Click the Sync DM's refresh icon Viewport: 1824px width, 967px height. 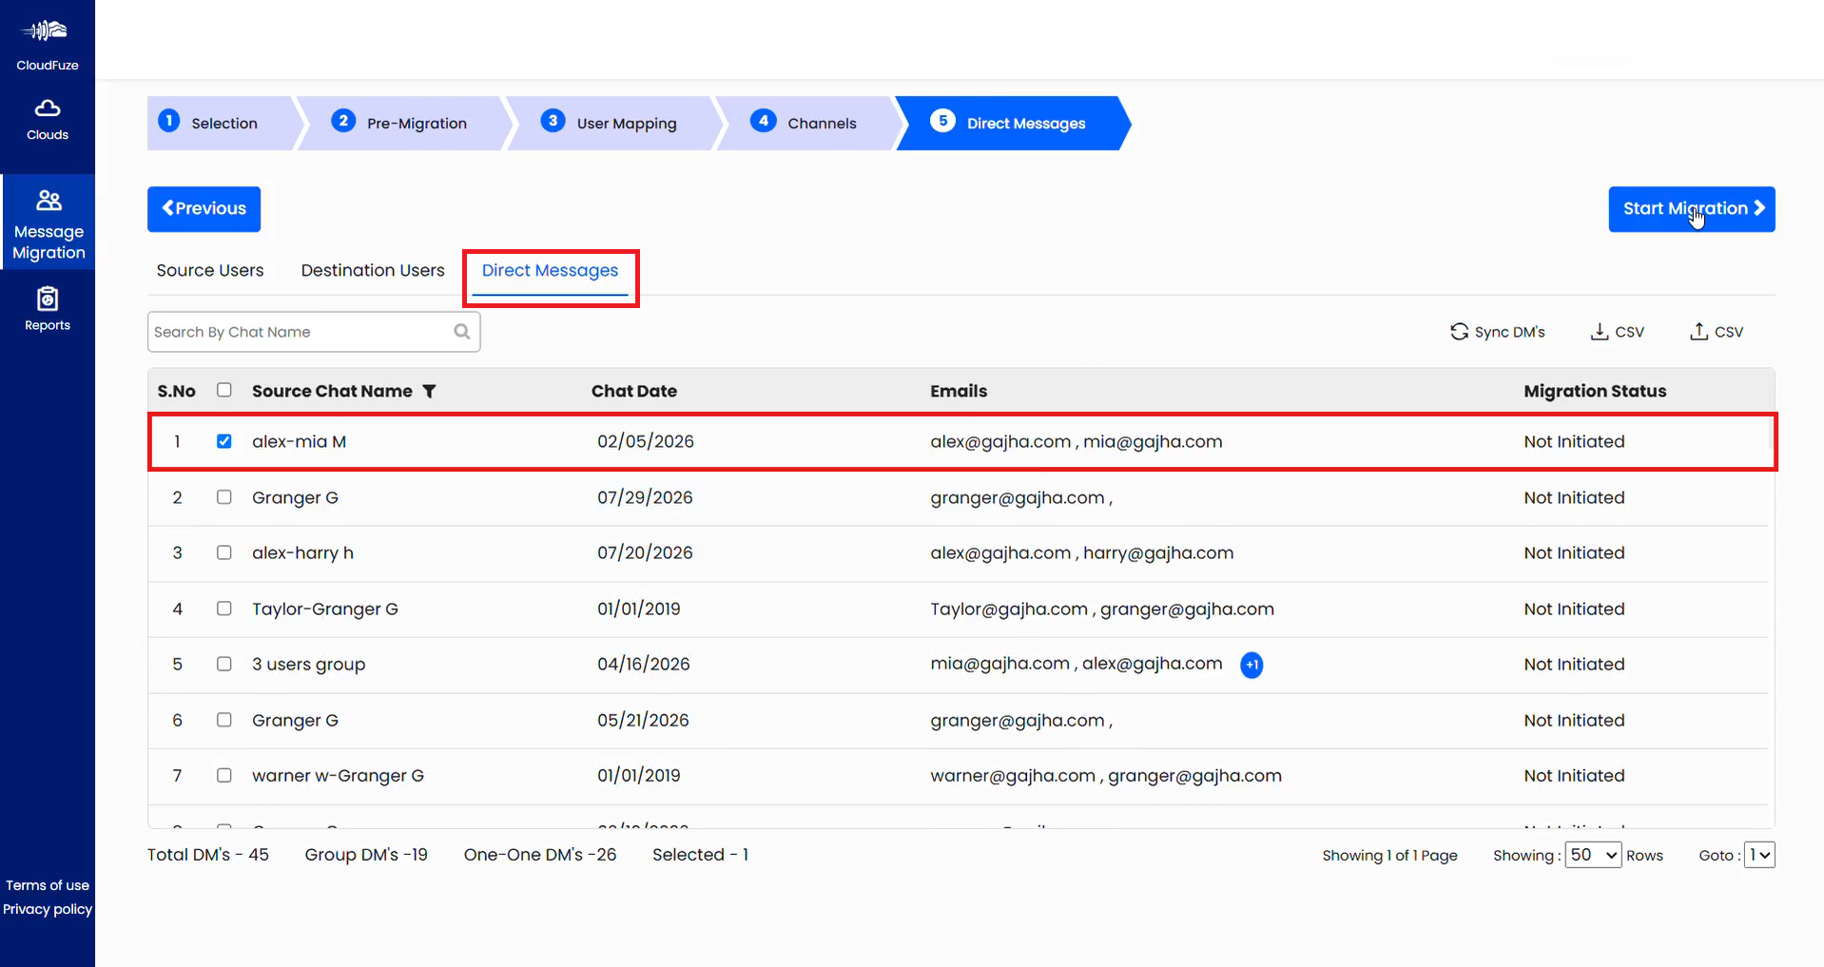pyautogui.click(x=1459, y=332)
